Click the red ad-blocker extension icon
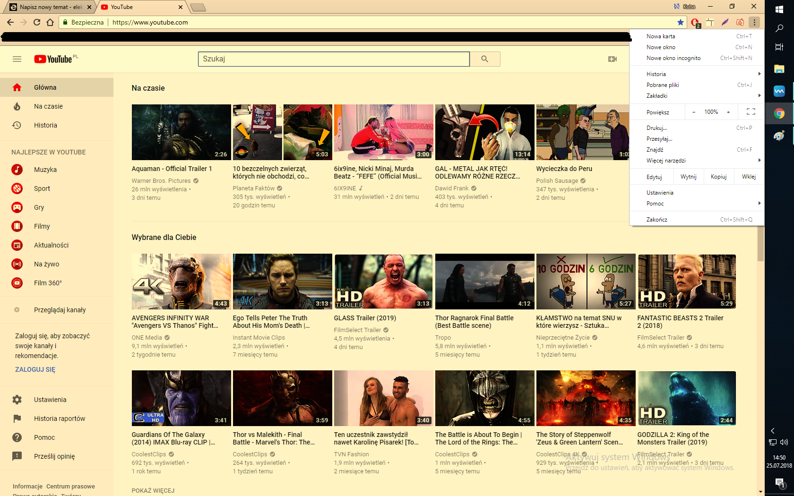Screen dimensions: 794x496 point(695,22)
